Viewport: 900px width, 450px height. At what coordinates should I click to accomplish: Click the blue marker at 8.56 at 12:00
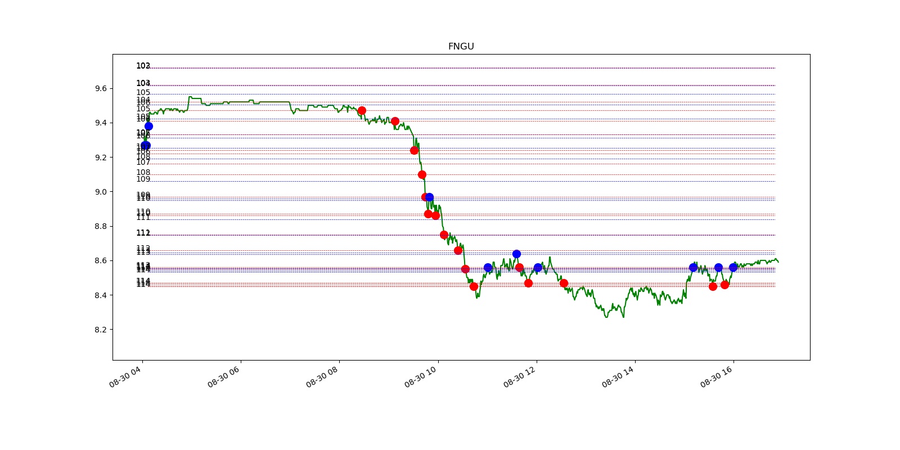coord(538,267)
